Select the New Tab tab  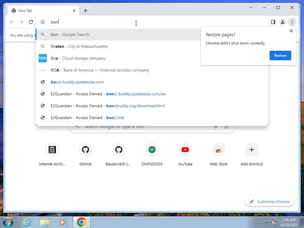(x=43, y=11)
